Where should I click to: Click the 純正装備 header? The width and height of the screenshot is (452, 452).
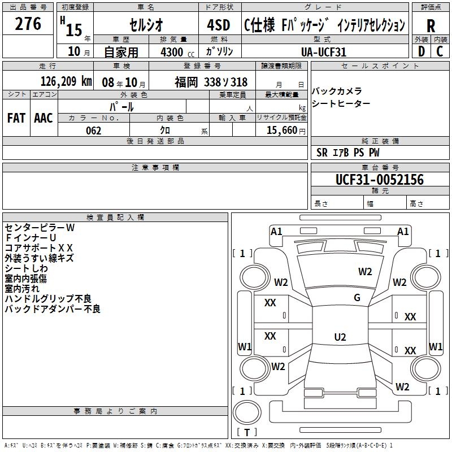tap(380, 141)
